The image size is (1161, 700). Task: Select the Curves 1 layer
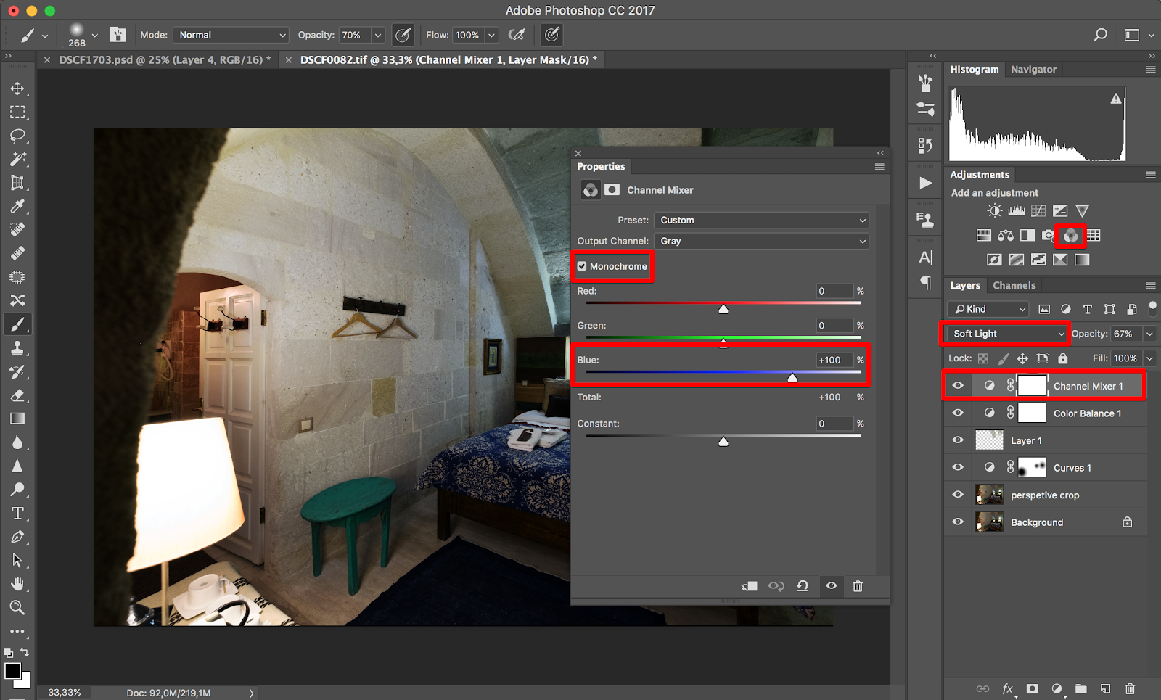coord(1072,468)
